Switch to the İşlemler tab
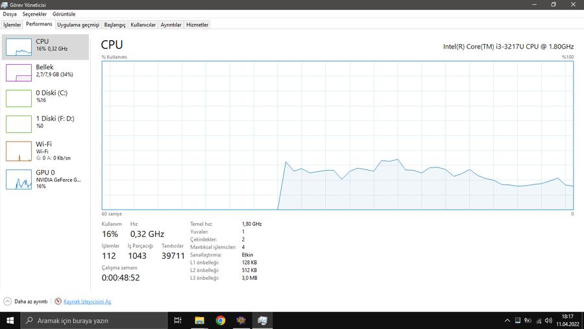 click(x=12, y=25)
